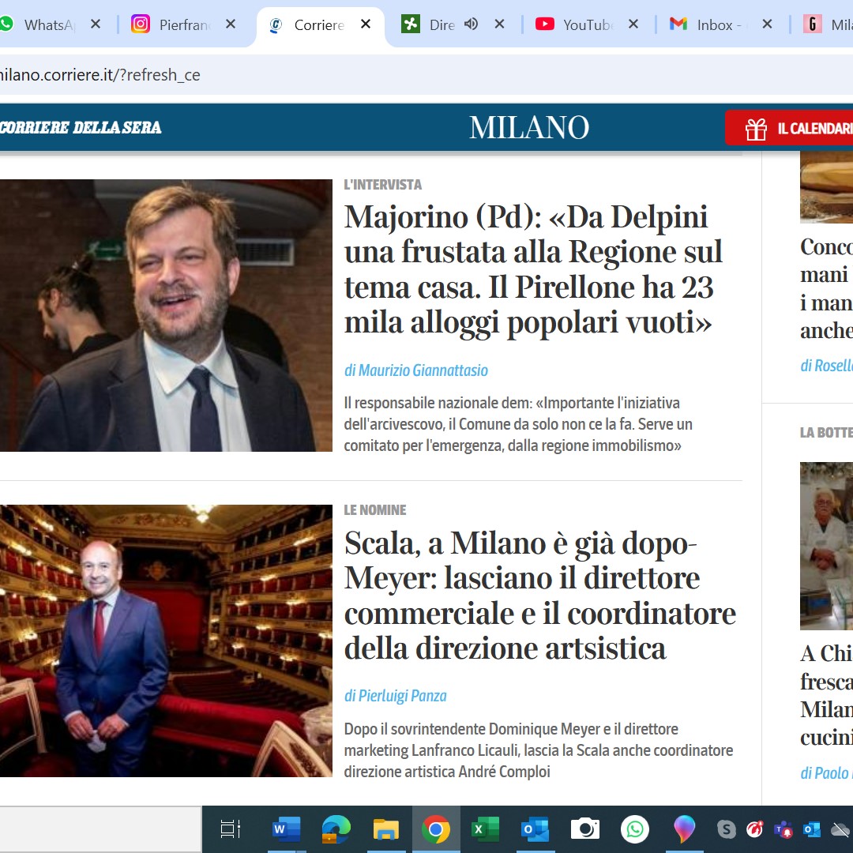
Task: Open the red Il Calendario gift button
Action: (x=789, y=129)
